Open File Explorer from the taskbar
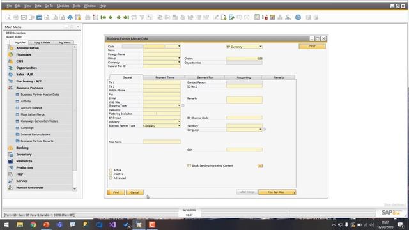 tap(20, 224)
